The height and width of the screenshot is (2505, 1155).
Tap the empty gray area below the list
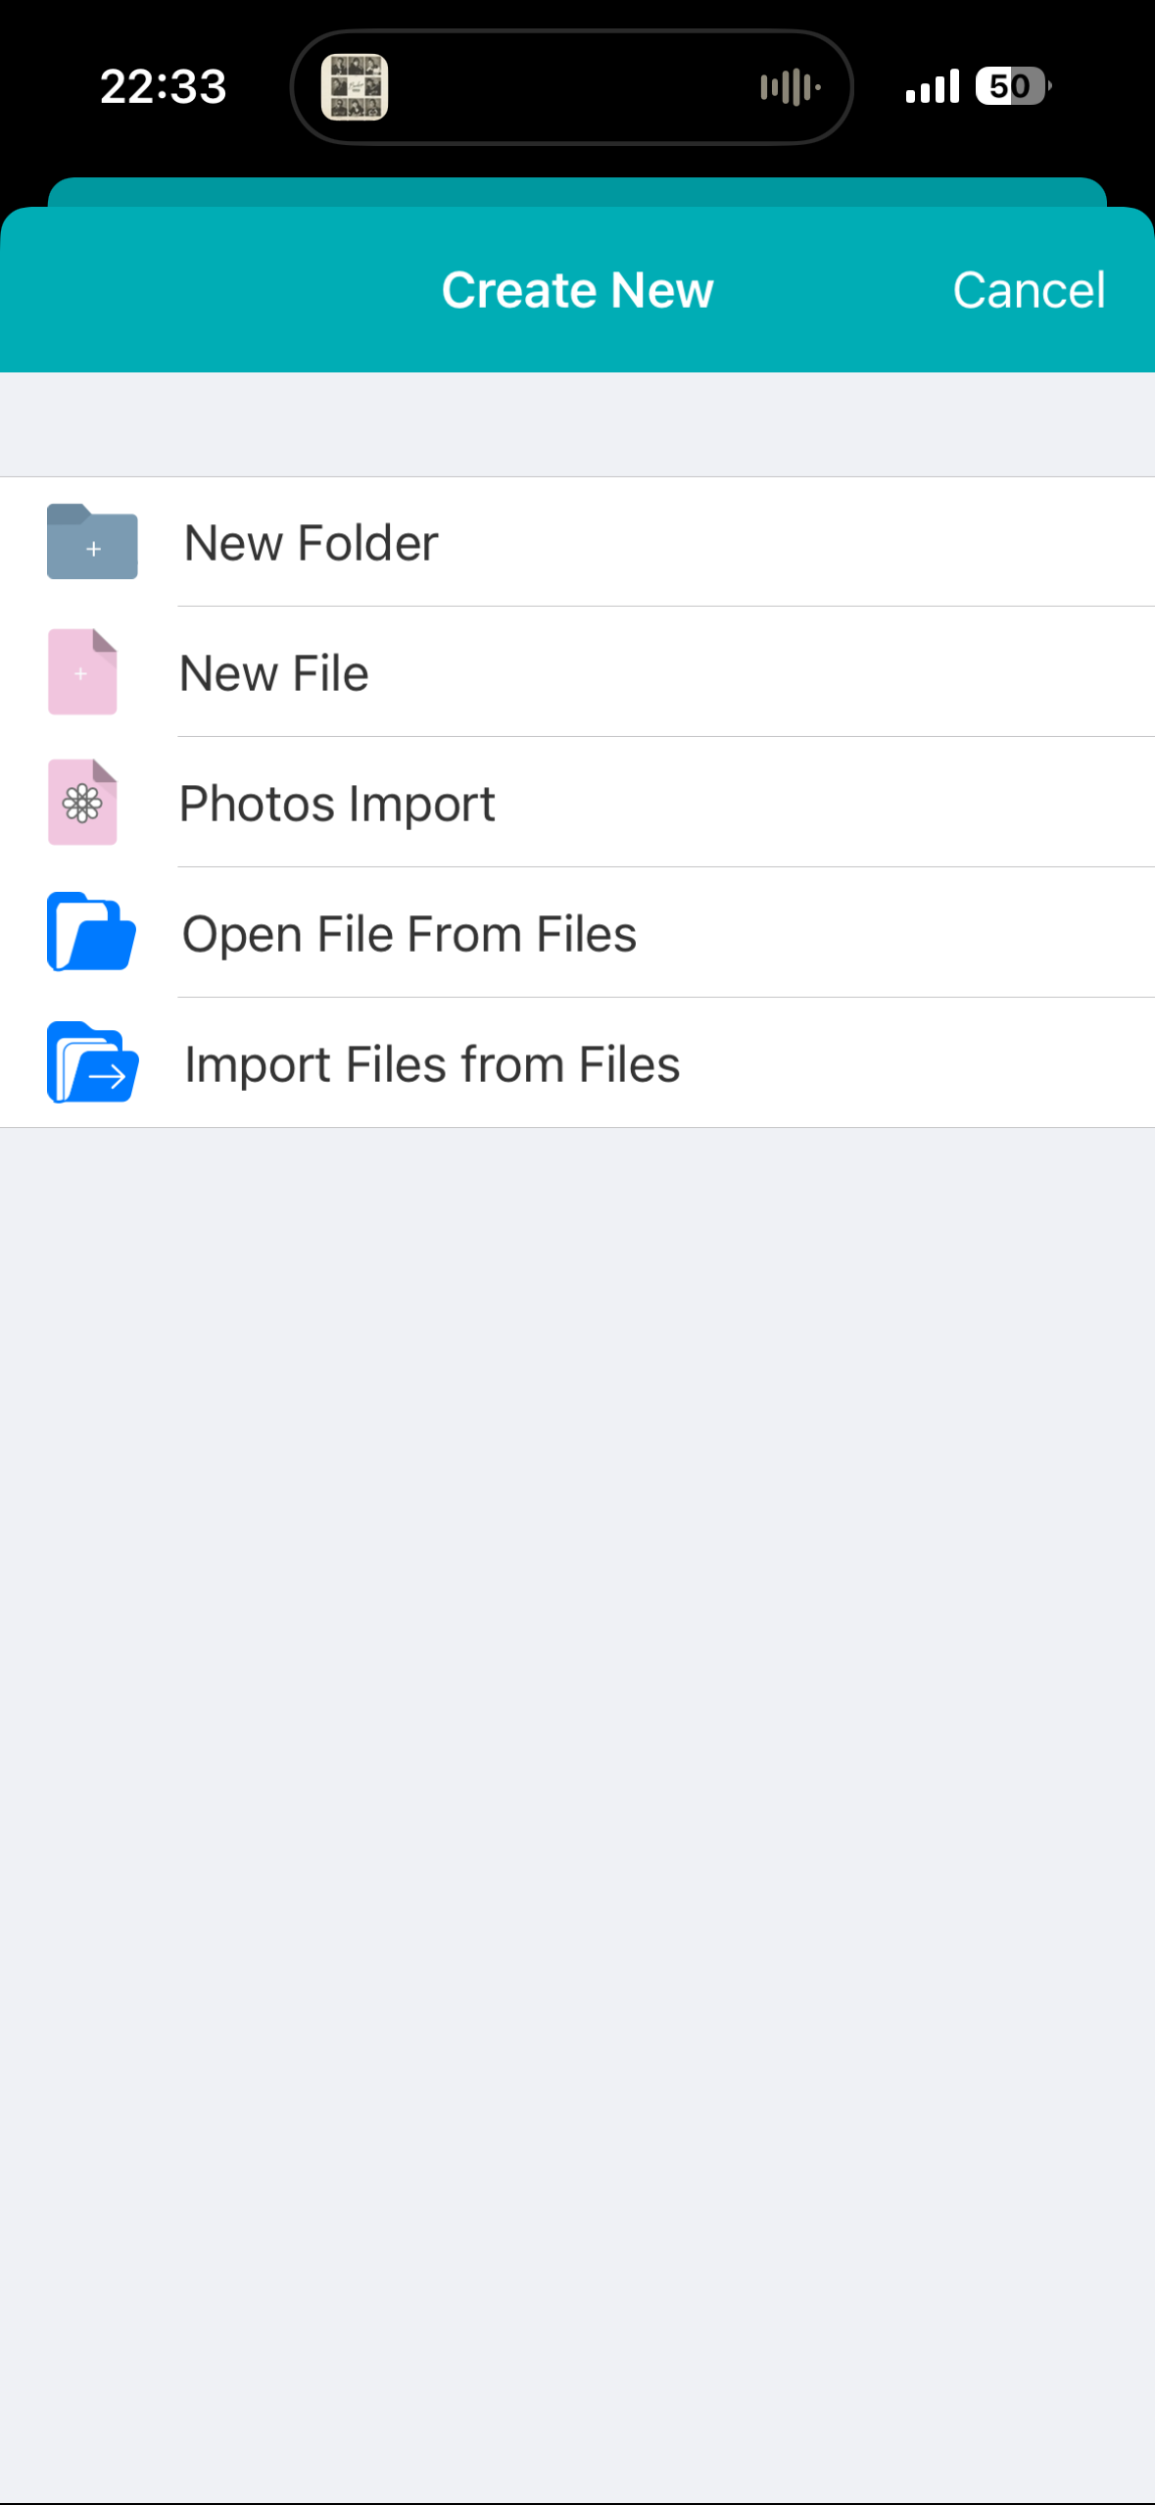click(x=577, y=1764)
